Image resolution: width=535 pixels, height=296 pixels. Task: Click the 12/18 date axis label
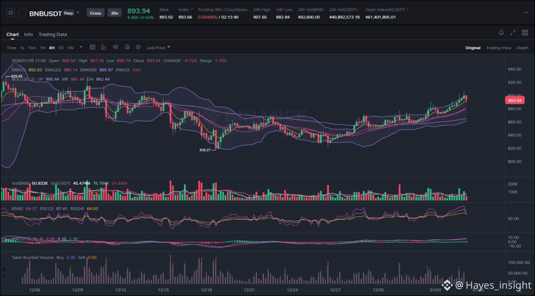[x=206, y=290]
